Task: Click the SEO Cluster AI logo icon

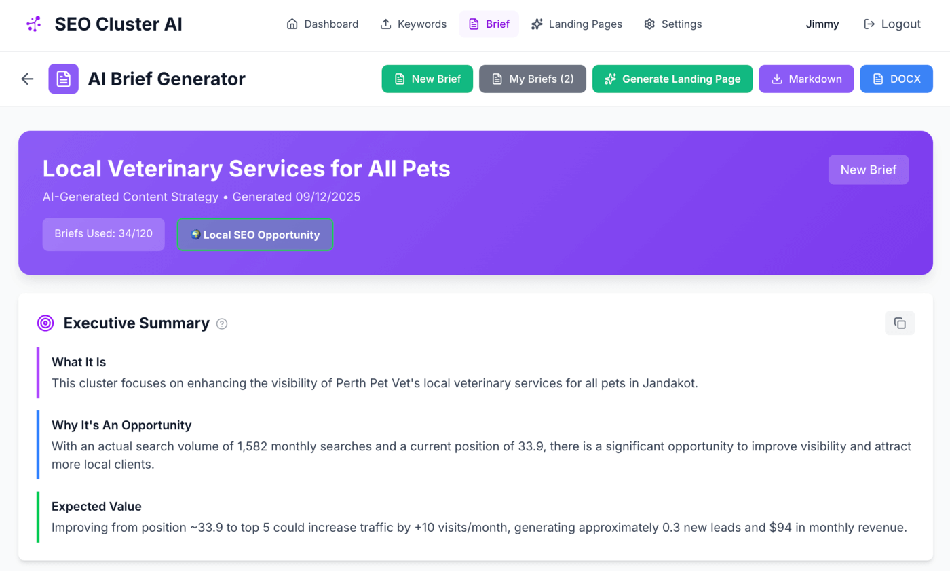Action: [33, 24]
